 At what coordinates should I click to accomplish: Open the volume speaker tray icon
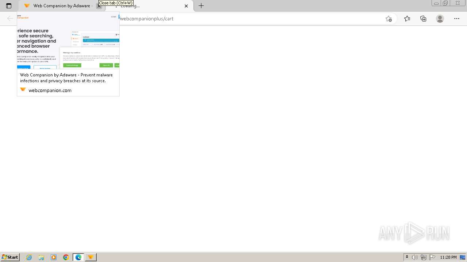coord(415,257)
